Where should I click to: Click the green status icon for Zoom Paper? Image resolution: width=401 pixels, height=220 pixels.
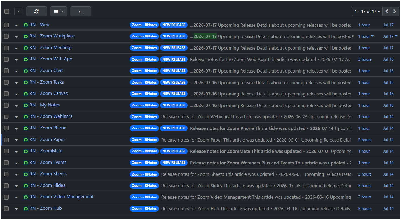pyautogui.click(x=26, y=140)
